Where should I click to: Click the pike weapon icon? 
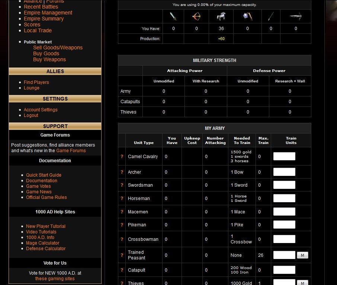(x=270, y=16)
